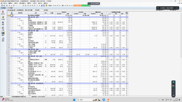
Task: Open the 报表 reports sidebar icon
Action: (3, 39)
